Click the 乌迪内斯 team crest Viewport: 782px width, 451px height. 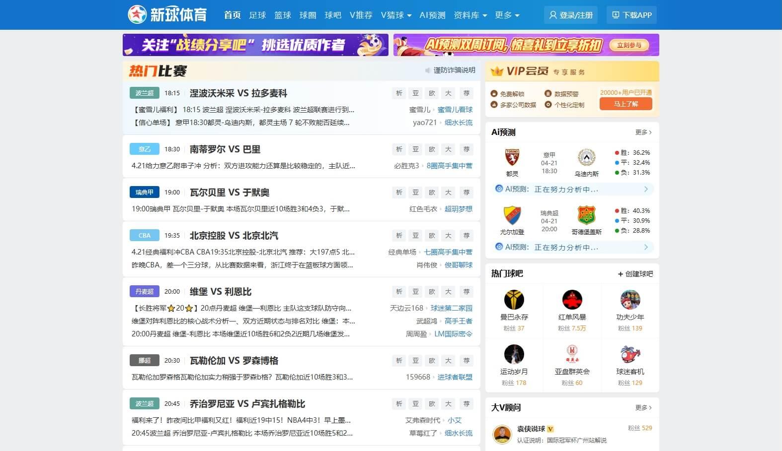tap(586, 158)
